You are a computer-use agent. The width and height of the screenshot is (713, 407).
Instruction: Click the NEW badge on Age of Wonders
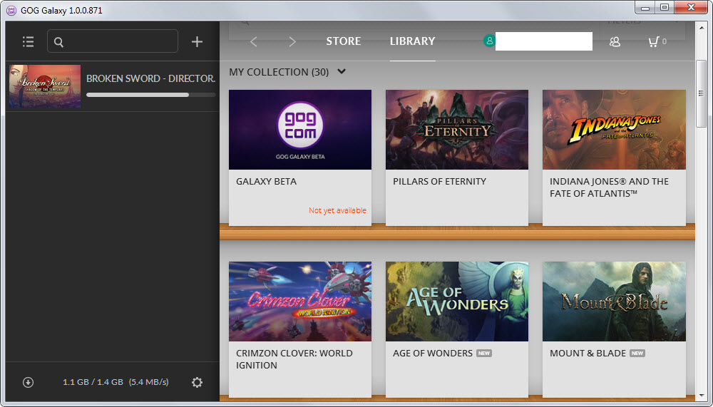pos(484,354)
